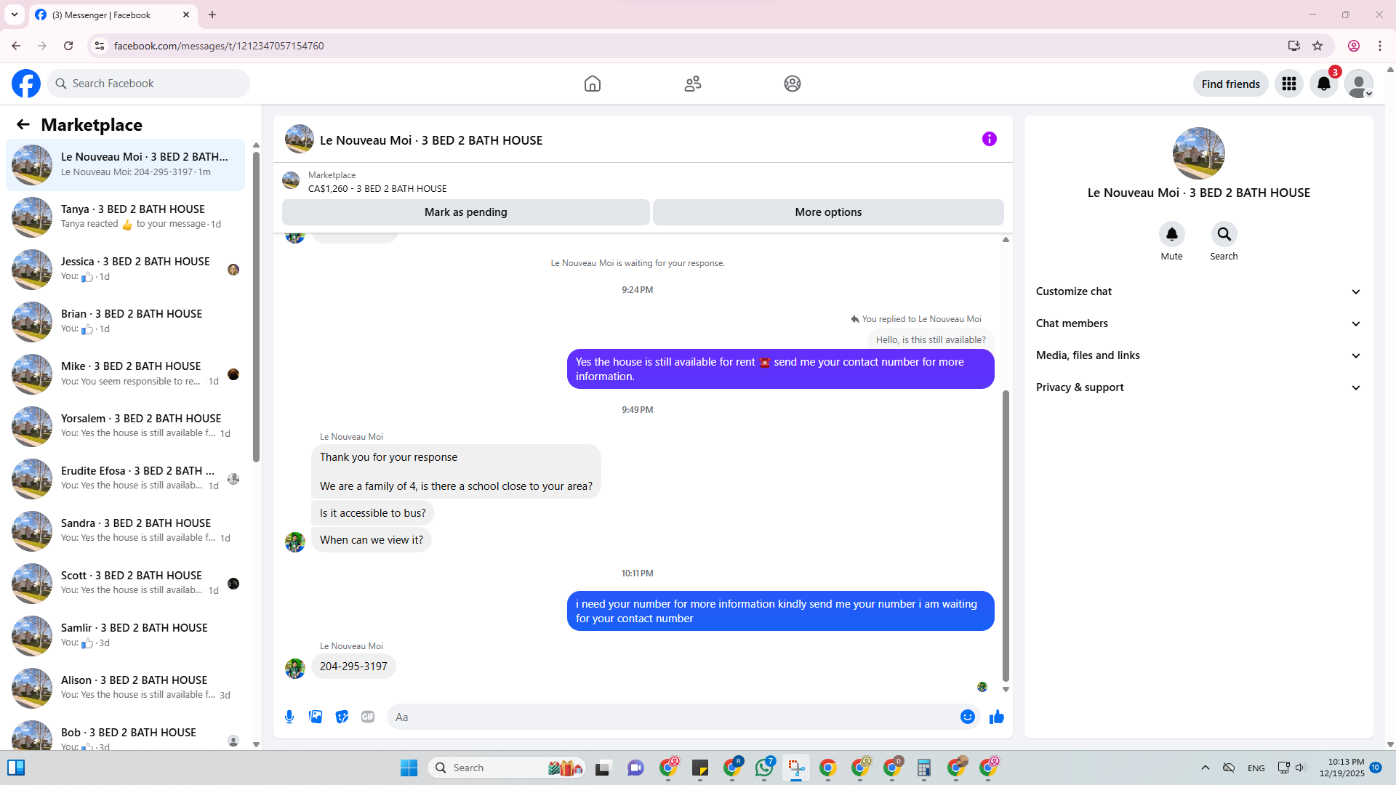This screenshot has width=1396, height=785.
Task: Open the sticker picker icon
Action: (x=342, y=717)
